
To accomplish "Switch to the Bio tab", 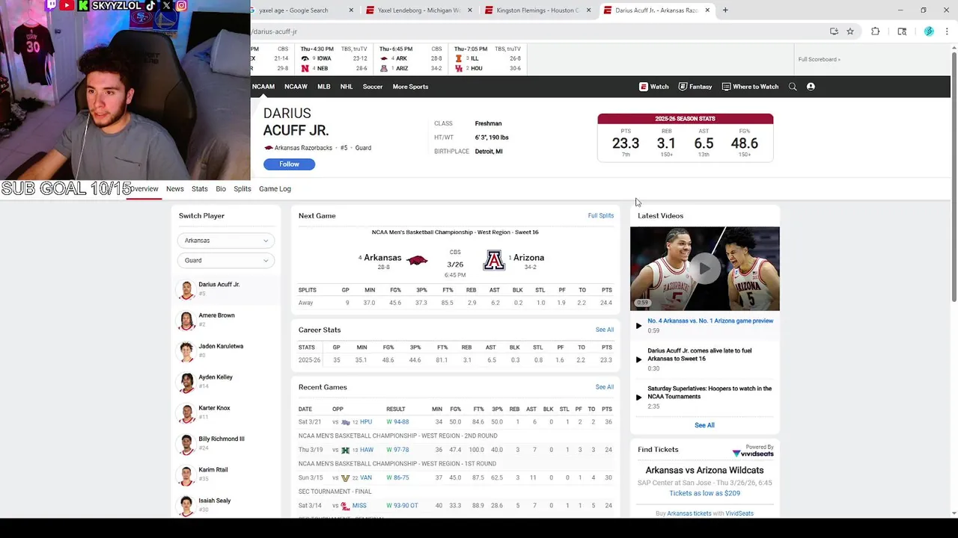I will [221, 189].
